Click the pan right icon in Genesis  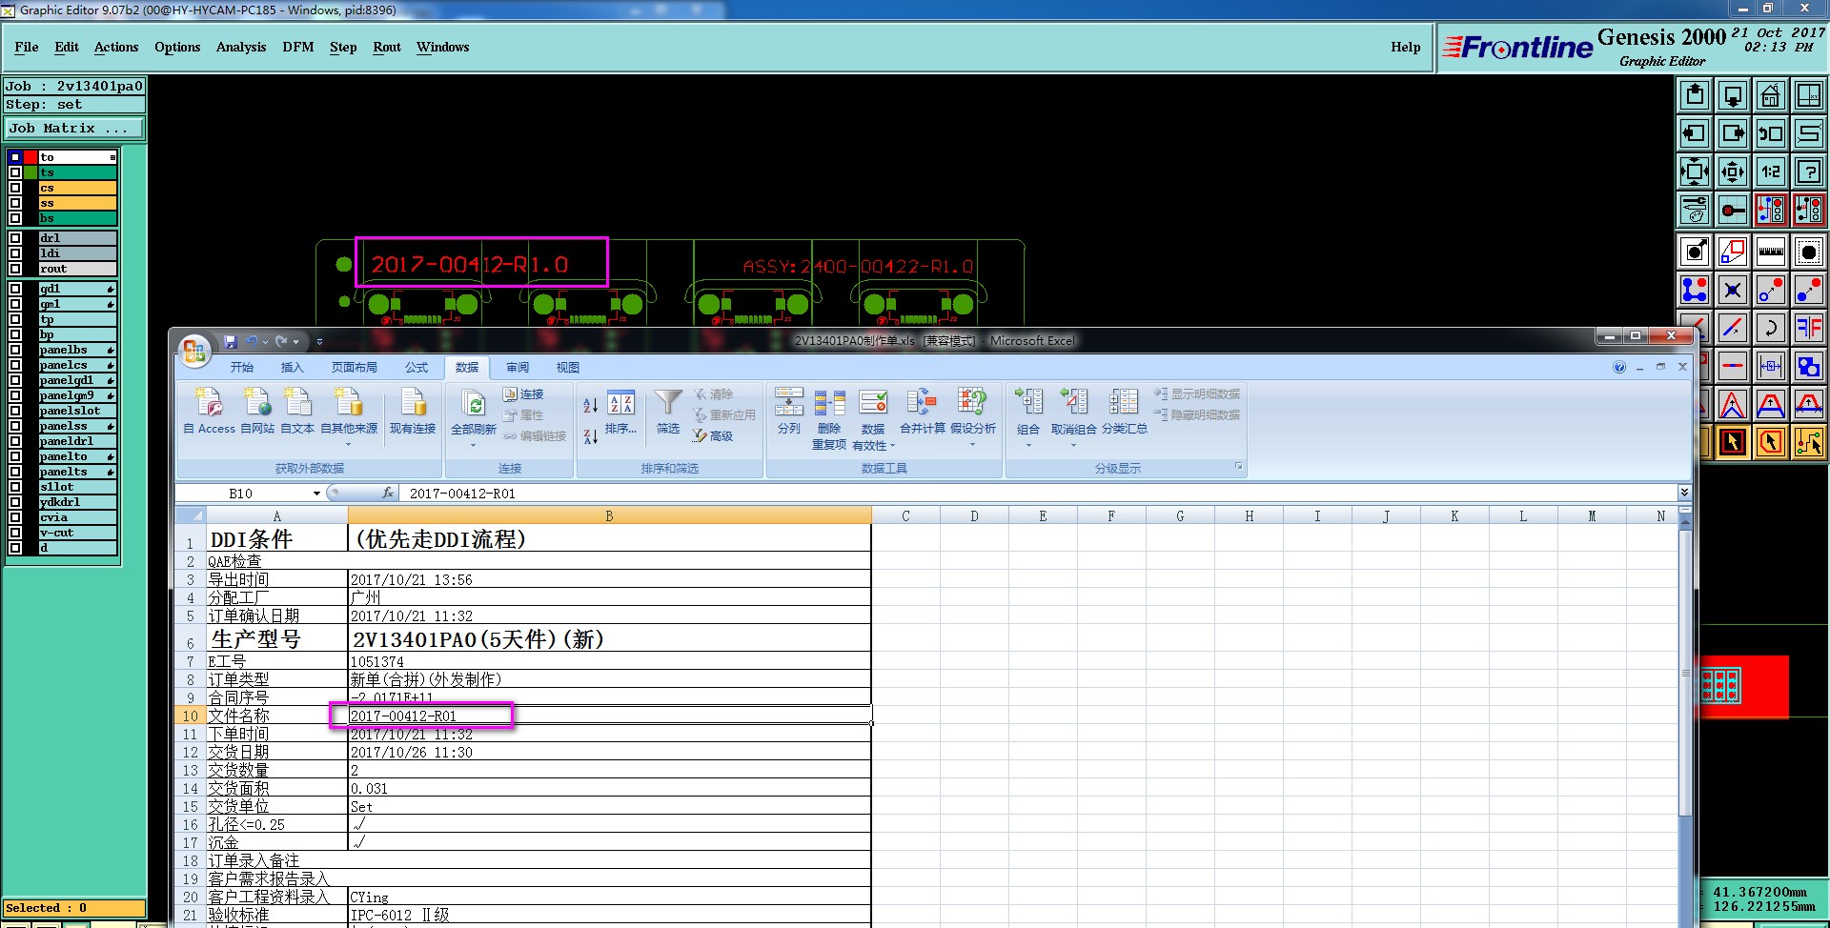tap(1733, 133)
